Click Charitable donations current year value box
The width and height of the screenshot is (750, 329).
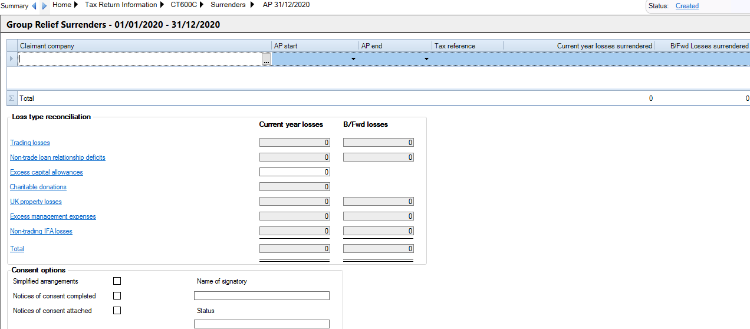coord(295,187)
